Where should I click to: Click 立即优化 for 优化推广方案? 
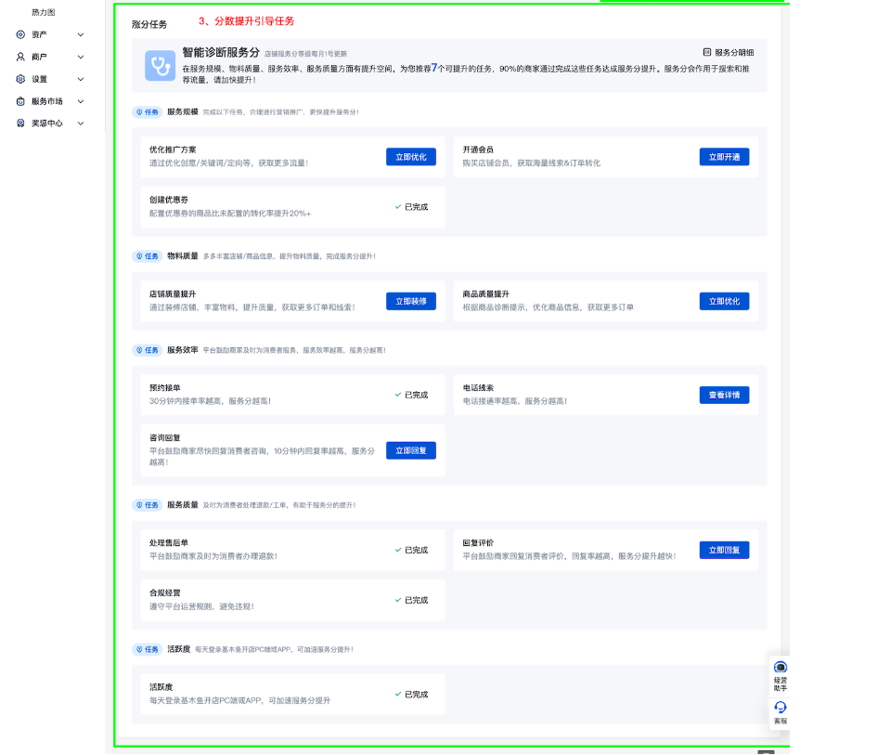[410, 157]
